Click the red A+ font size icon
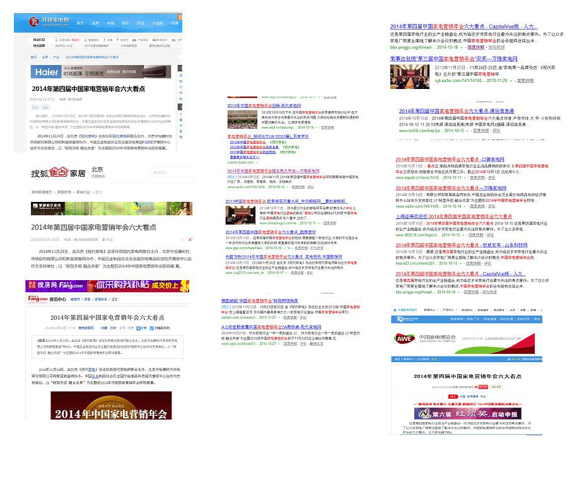 [x=190, y=239]
